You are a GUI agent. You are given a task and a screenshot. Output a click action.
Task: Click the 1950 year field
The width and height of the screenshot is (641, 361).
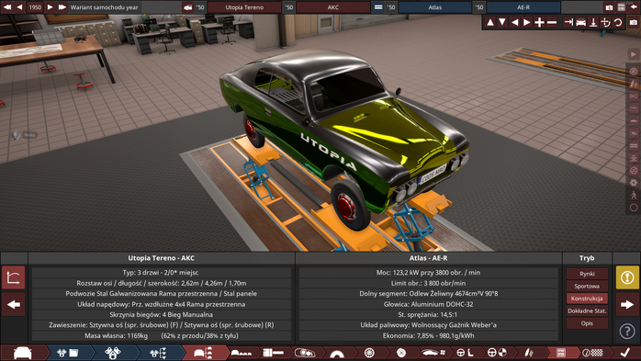[x=35, y=7]
